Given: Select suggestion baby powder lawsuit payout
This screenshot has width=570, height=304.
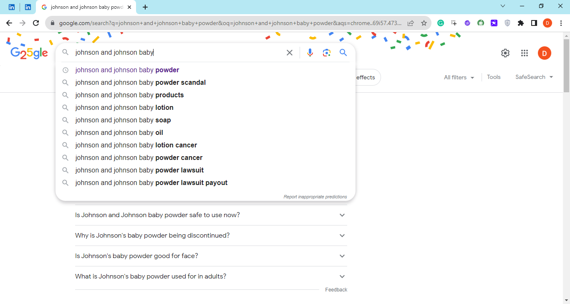Looking at the screenshot, I should point(205,183).
